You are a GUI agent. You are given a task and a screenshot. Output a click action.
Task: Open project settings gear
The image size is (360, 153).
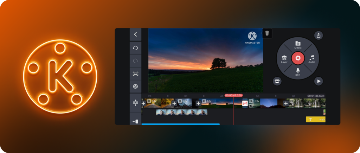pos(135,86)
